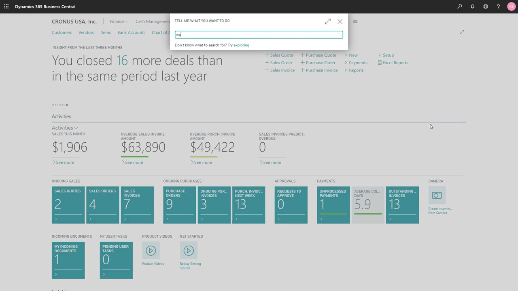Expand the New actions group
Viewport: 518px width, 291px height.
(351, 55)
